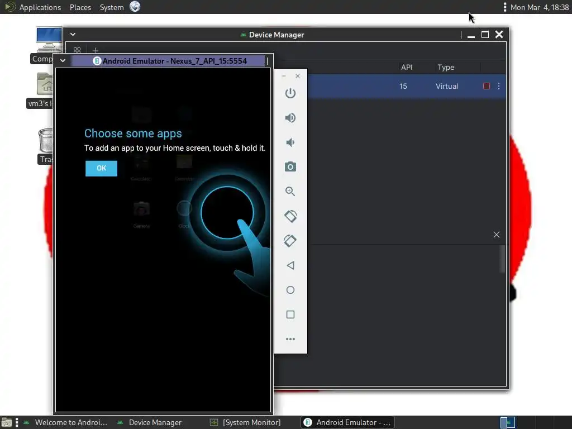Select the API 15 cell
Viewport: 572px width, 429px height.
coord(403,86)
